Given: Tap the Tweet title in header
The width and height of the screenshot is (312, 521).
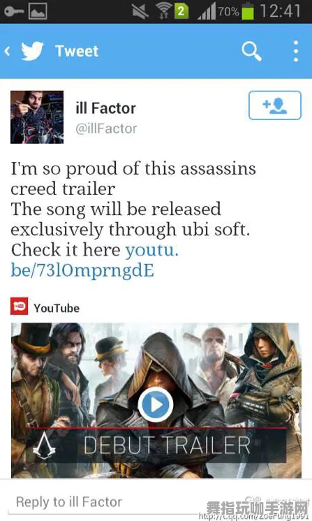Looking at the screenshot, I should coord(77,51).
